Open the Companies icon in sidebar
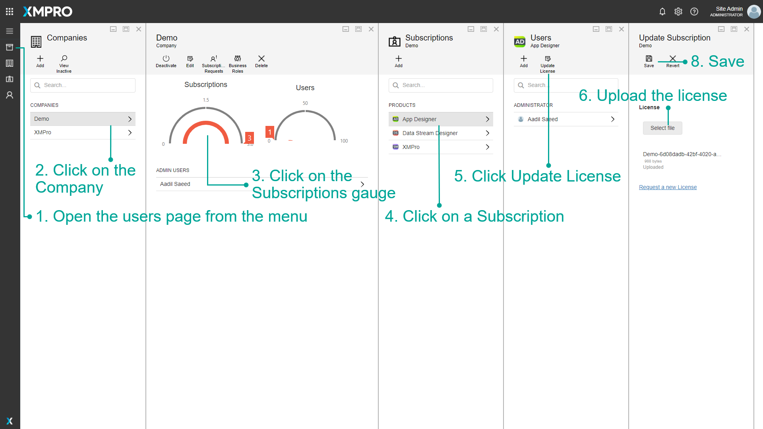The image size is (763, 429). (x=10, y=63)
